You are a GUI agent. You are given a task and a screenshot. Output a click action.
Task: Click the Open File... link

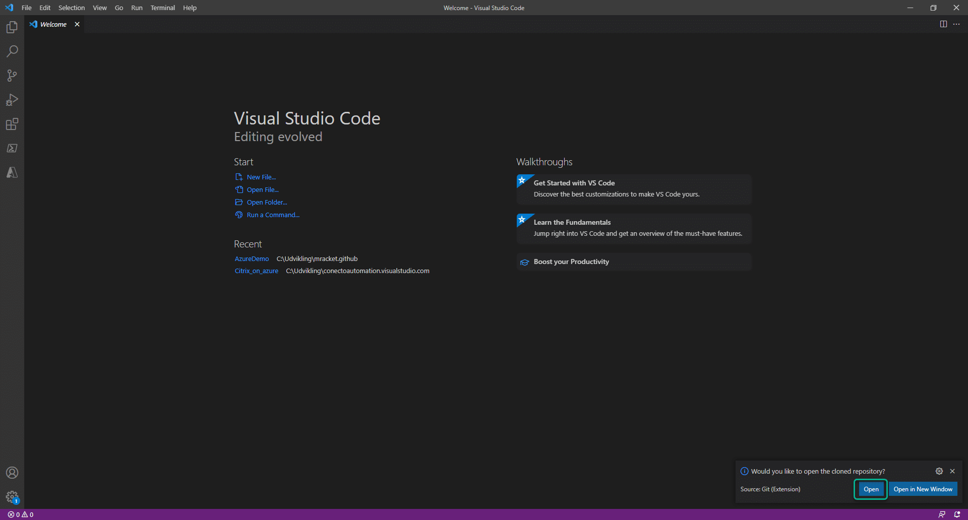(263, 189)
